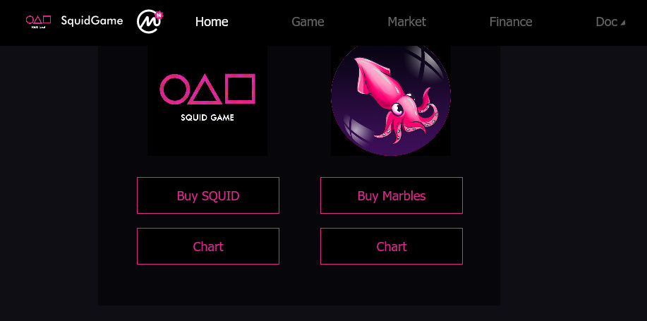647x321 pixels.
Task: Open the Market menu item
Action: (x=407, y=22)
